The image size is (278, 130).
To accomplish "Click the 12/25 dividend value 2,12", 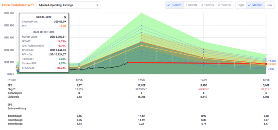I will click(x=79, y=97).
